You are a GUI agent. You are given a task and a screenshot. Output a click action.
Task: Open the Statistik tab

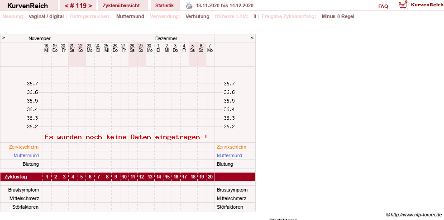point(164,5)
